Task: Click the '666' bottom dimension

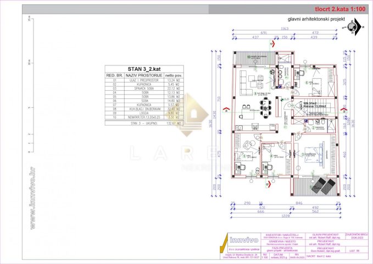Action: coord(261,211)
